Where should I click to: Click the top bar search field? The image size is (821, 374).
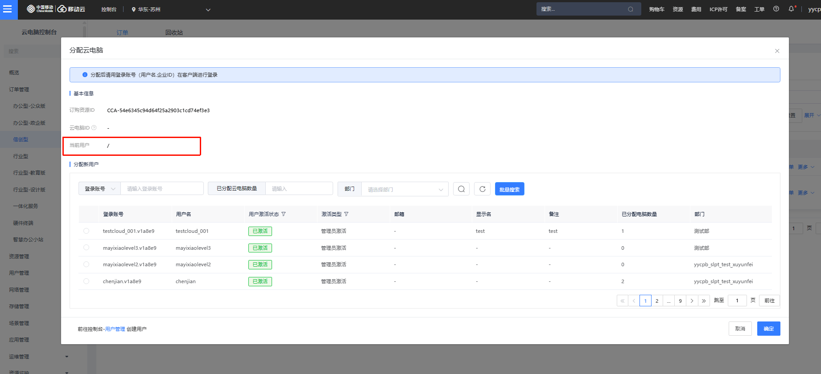coord(589,9)
